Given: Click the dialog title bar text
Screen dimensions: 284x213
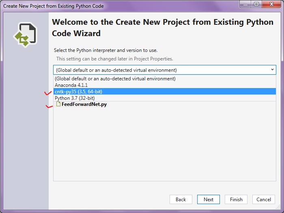Looking at the screenshot, I should point(54,6).
